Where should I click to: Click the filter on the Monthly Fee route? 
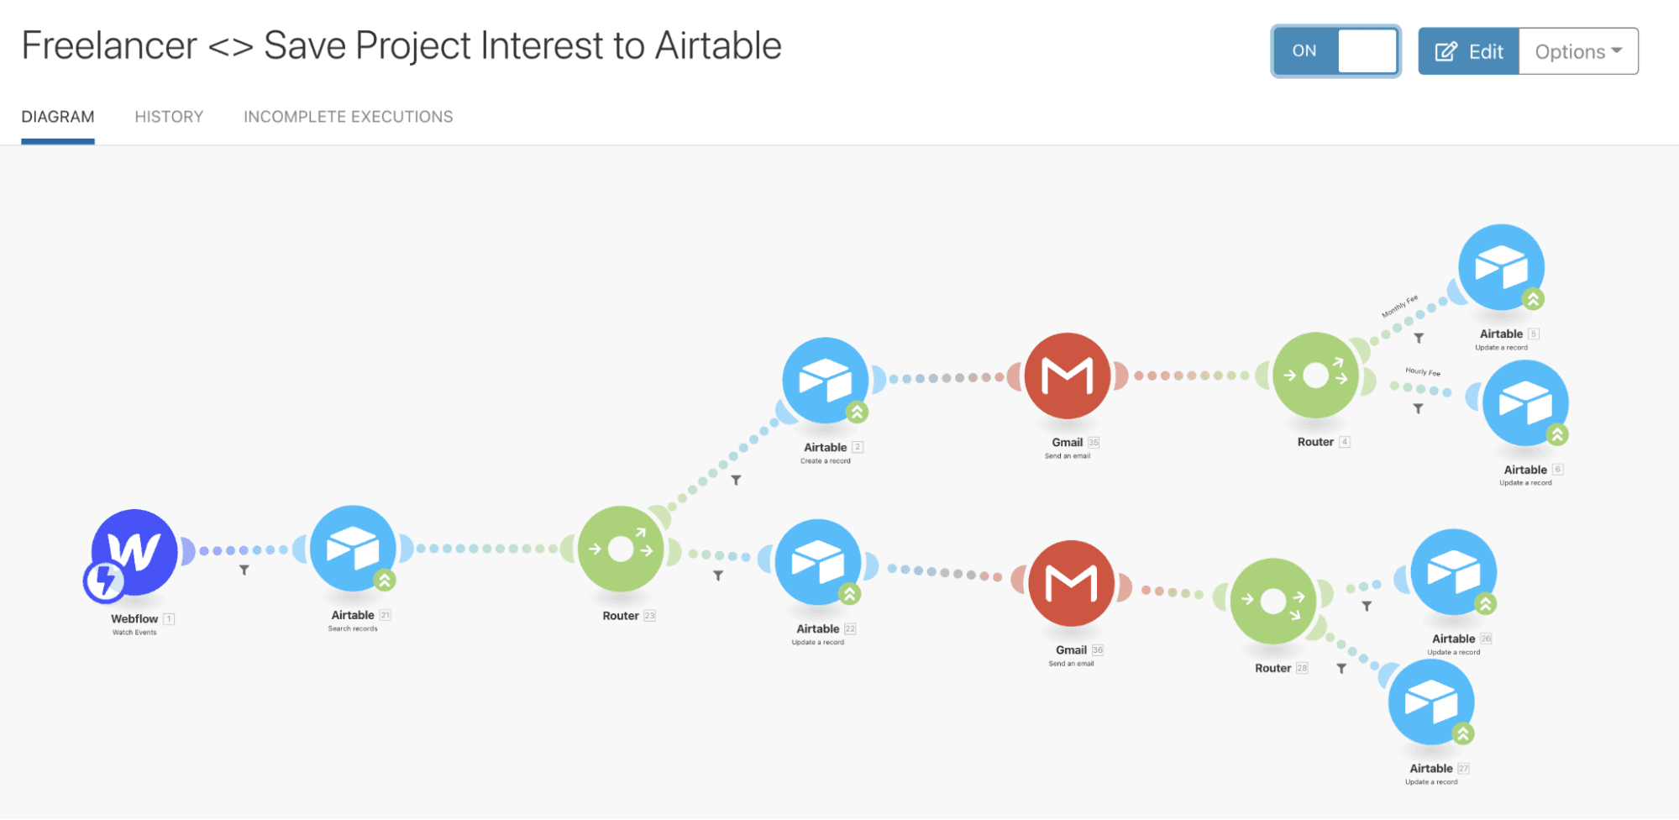[x=1419, y=339]
